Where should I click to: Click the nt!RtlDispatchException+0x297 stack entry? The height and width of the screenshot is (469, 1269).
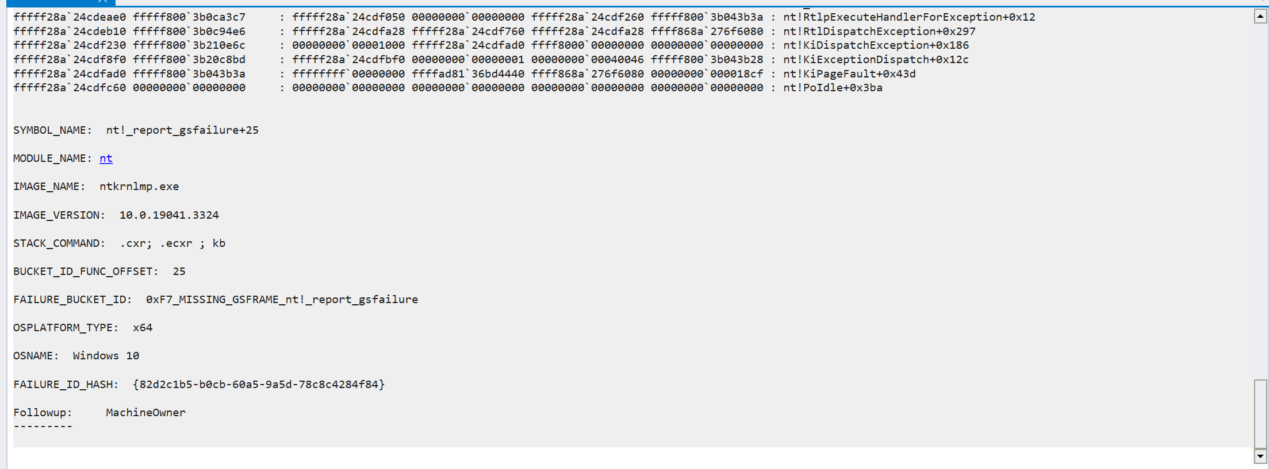click(x=879, y=32)
